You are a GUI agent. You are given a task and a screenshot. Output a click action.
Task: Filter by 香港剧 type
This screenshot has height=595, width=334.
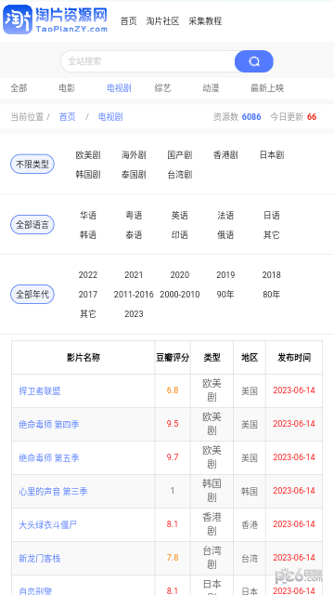tap(225, 155)
